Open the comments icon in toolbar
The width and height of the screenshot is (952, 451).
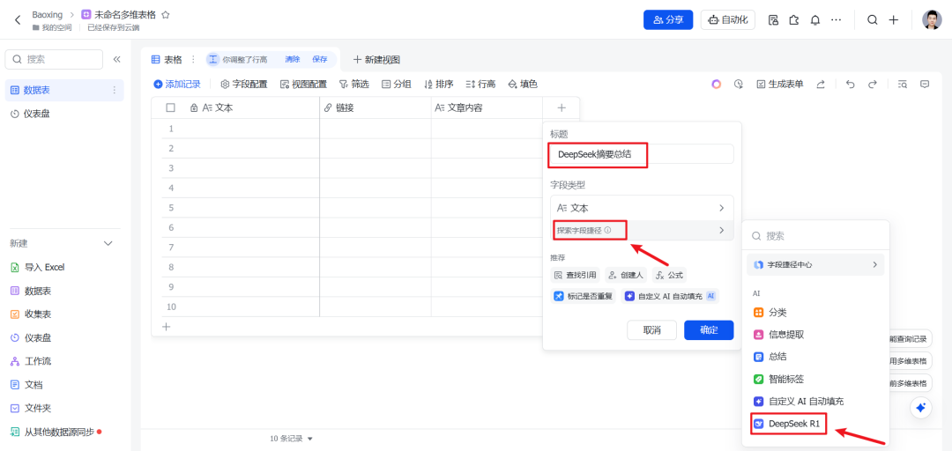pyautogui.click(x=925, y=85)
